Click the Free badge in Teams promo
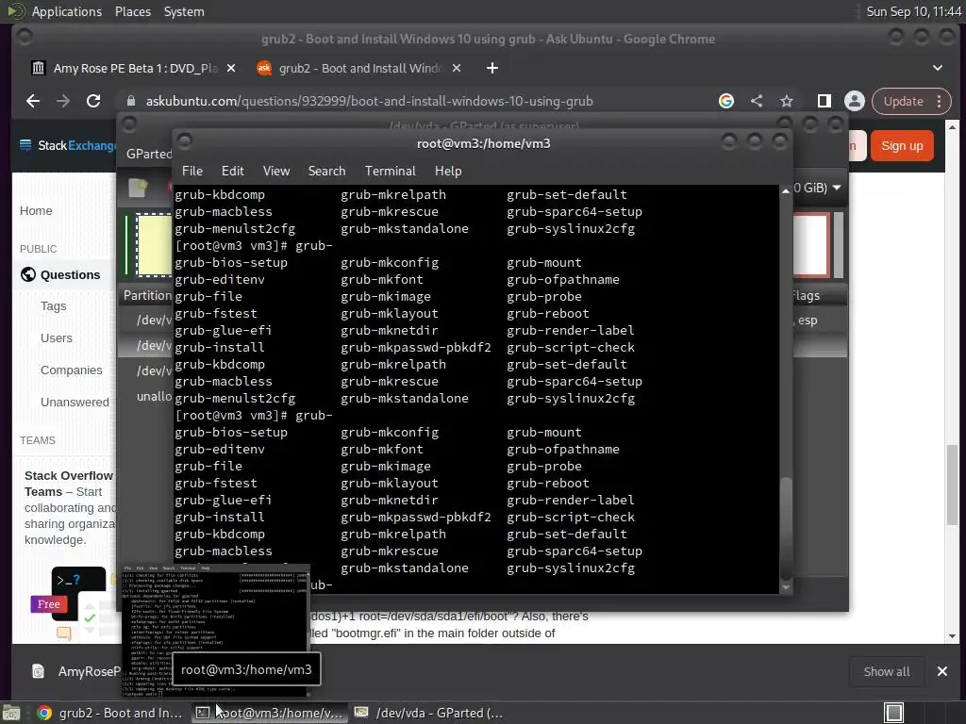Image resolution: width=966 pixels, height=724 pixels. [x=49, y=604]
